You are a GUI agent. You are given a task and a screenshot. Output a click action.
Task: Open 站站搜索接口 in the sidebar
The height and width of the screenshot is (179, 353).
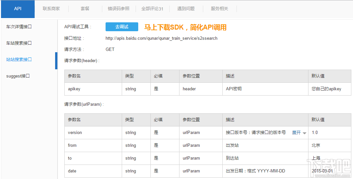pyautogui.click(x=19, y=59)
